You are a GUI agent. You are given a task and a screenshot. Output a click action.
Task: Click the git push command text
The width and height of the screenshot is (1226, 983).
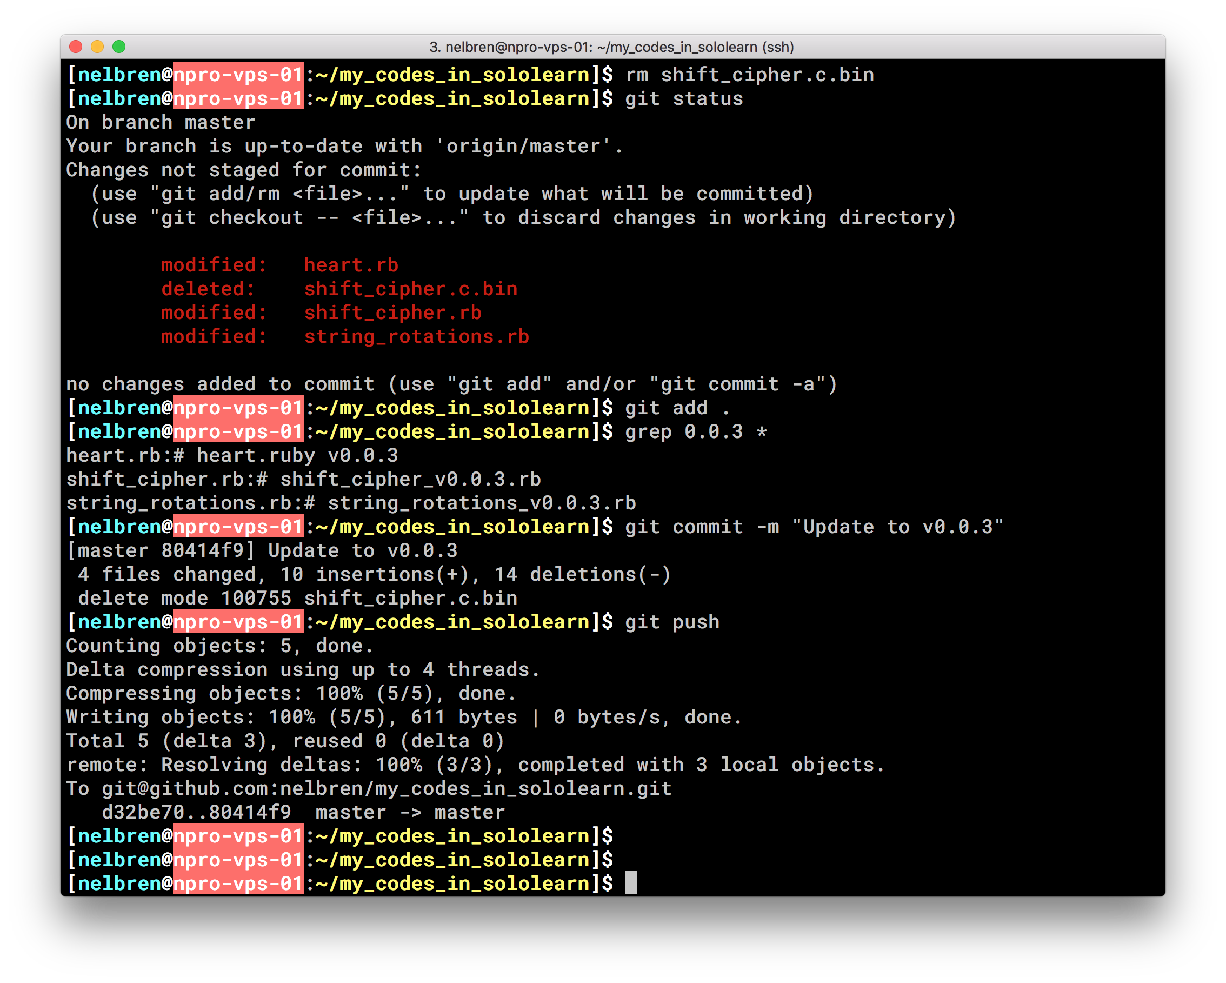672,622
